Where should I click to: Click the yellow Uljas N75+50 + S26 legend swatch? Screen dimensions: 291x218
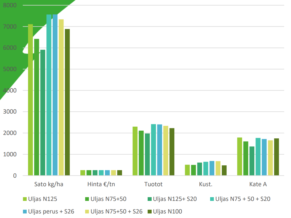86,212
